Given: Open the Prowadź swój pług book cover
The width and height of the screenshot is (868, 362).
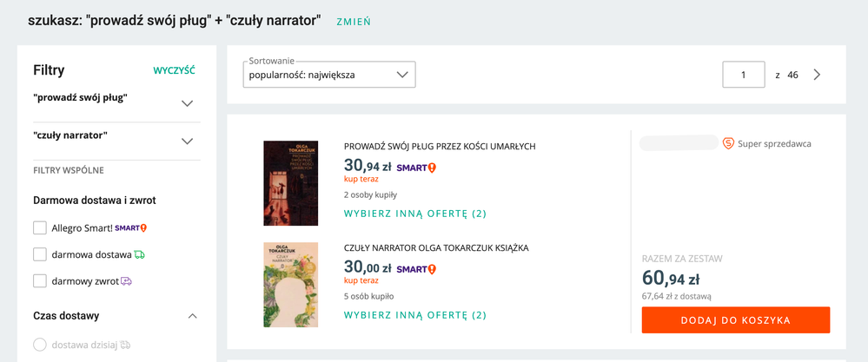Looking at the screenshot, I should point(291,183).
